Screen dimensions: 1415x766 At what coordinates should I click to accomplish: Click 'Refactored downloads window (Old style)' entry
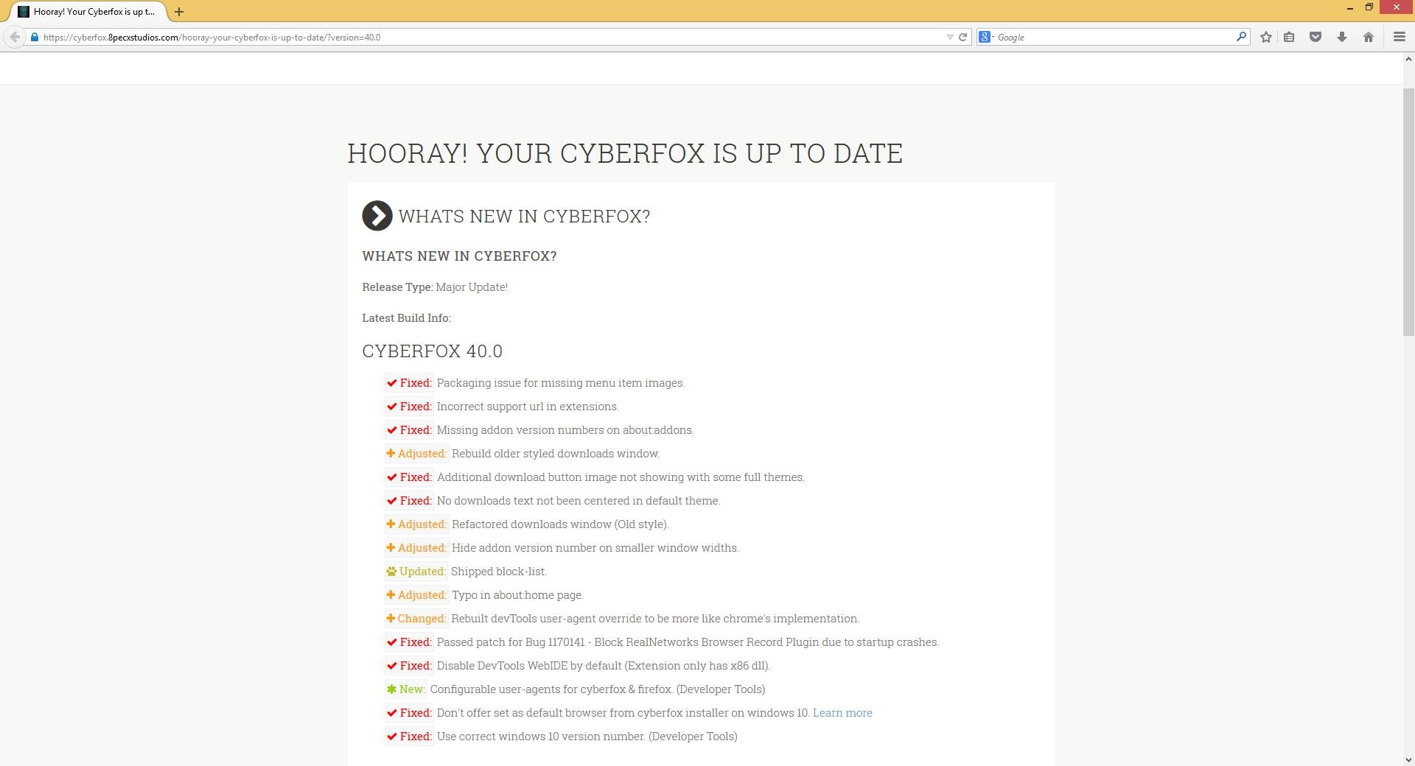(x=560, y=524)
